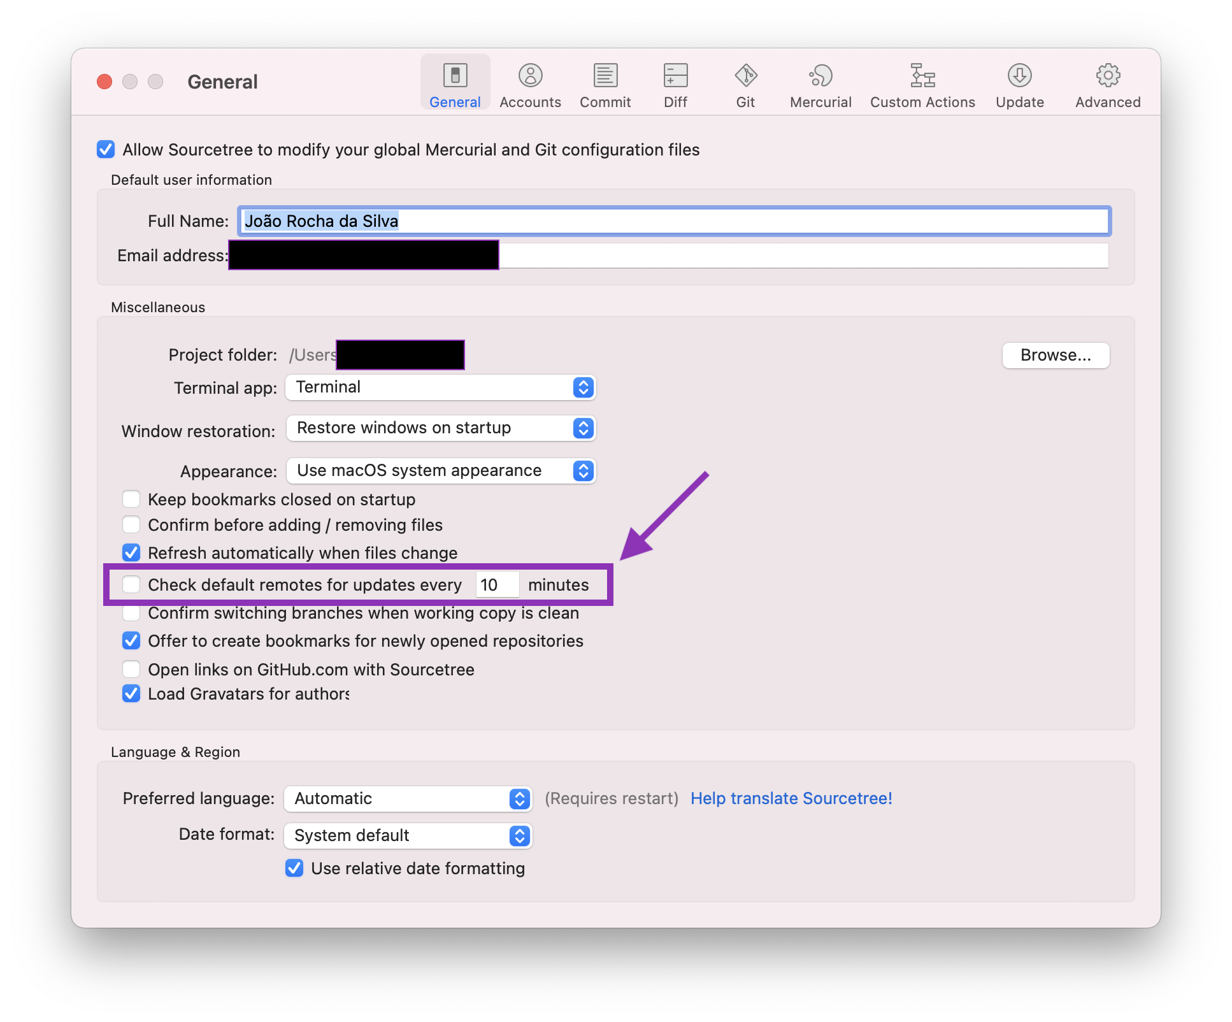The image size is (1232, 1022).
Task: Expand the Terminal app dropdown
Action: [584, 390]
